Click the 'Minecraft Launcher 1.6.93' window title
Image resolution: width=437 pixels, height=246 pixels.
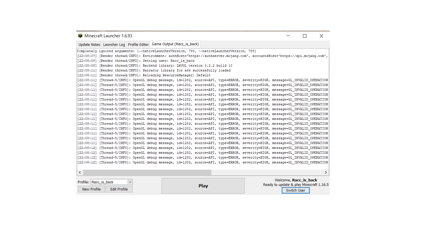[x=108, y=36]
